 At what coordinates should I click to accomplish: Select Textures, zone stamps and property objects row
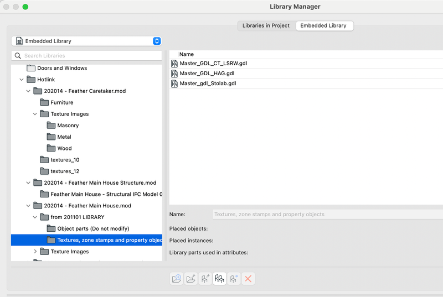(x=86, y=240)
